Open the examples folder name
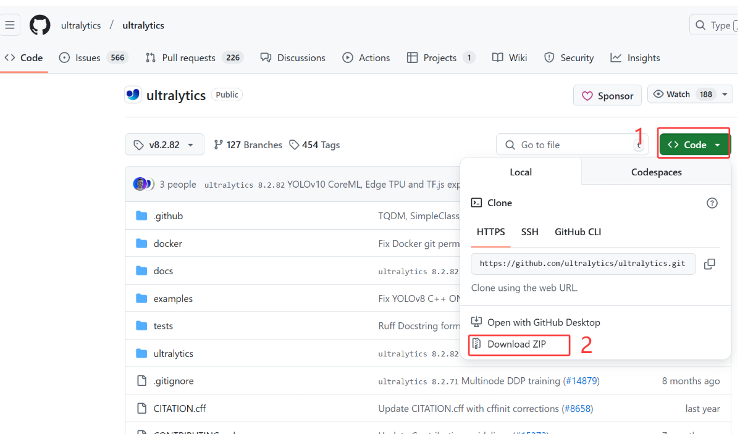The height and width of the screenshot is (434, 740). tap(173, 299)
